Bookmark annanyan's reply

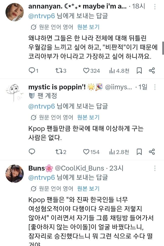point(139,71)
